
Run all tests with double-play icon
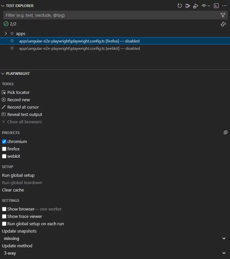(188, 6)
